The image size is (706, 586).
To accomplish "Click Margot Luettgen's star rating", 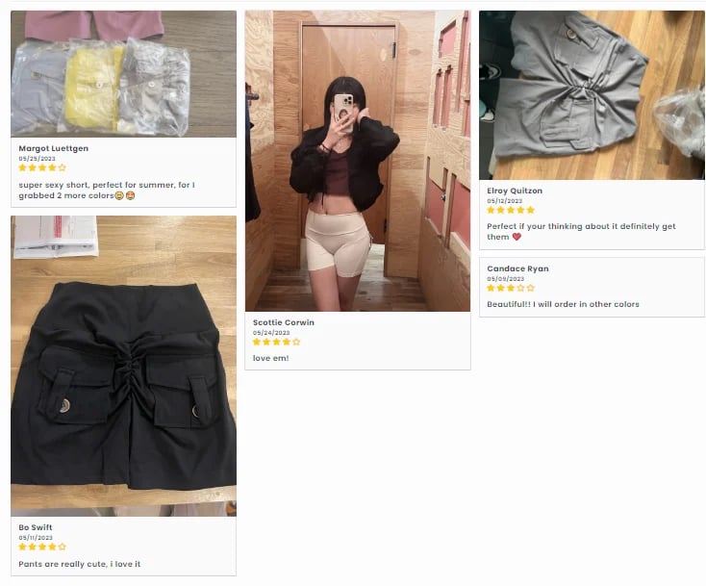I will coord(42,167).
